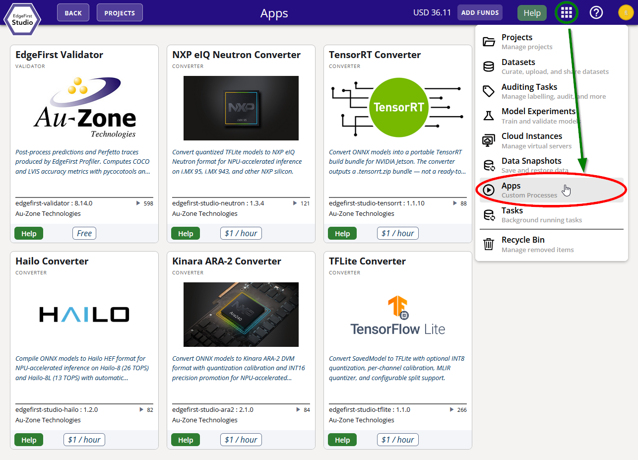This screenshot has width=638, height=460.
Task: Click the USD 36.11 balance text
Action: tap(432, 12)
